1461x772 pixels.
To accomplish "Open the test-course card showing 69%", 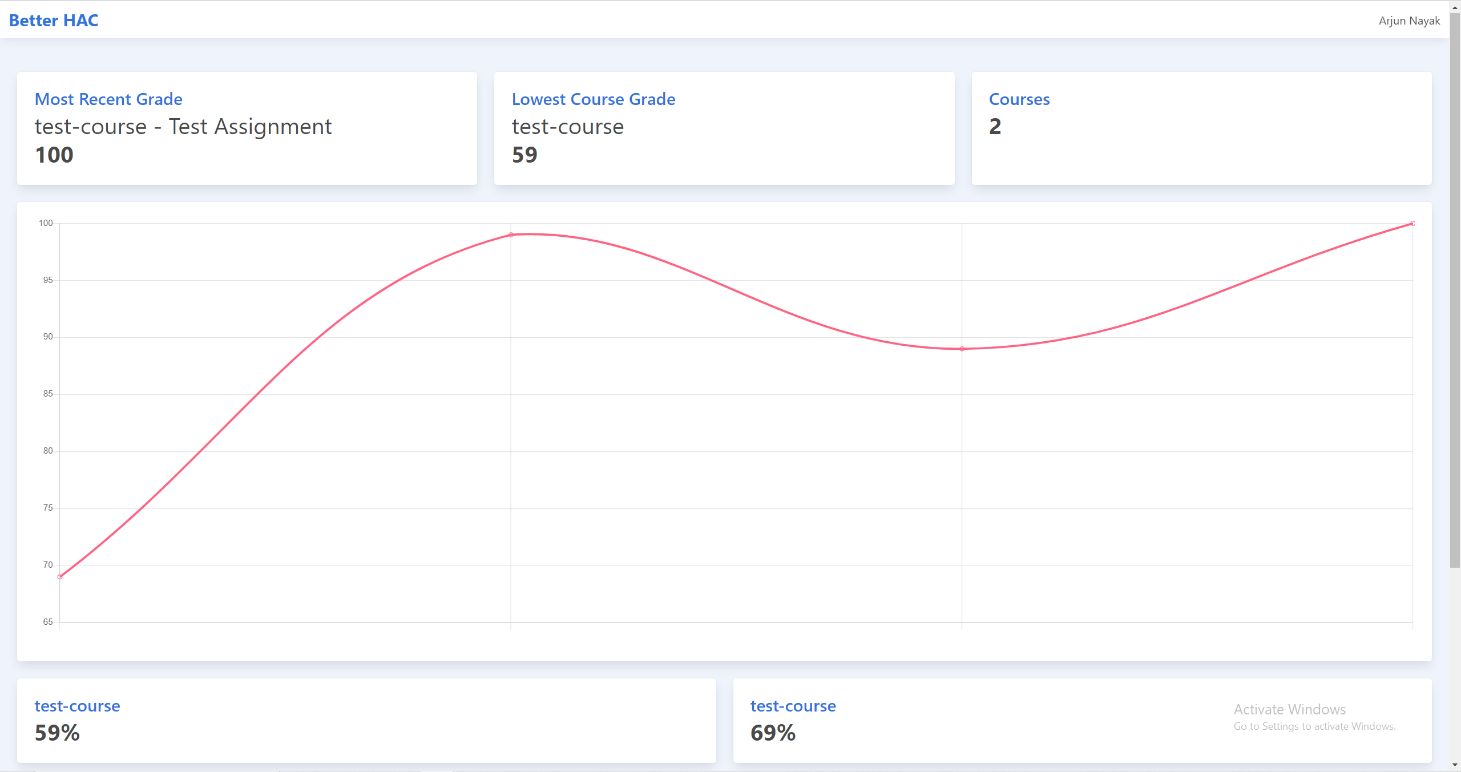I will 793,706.
